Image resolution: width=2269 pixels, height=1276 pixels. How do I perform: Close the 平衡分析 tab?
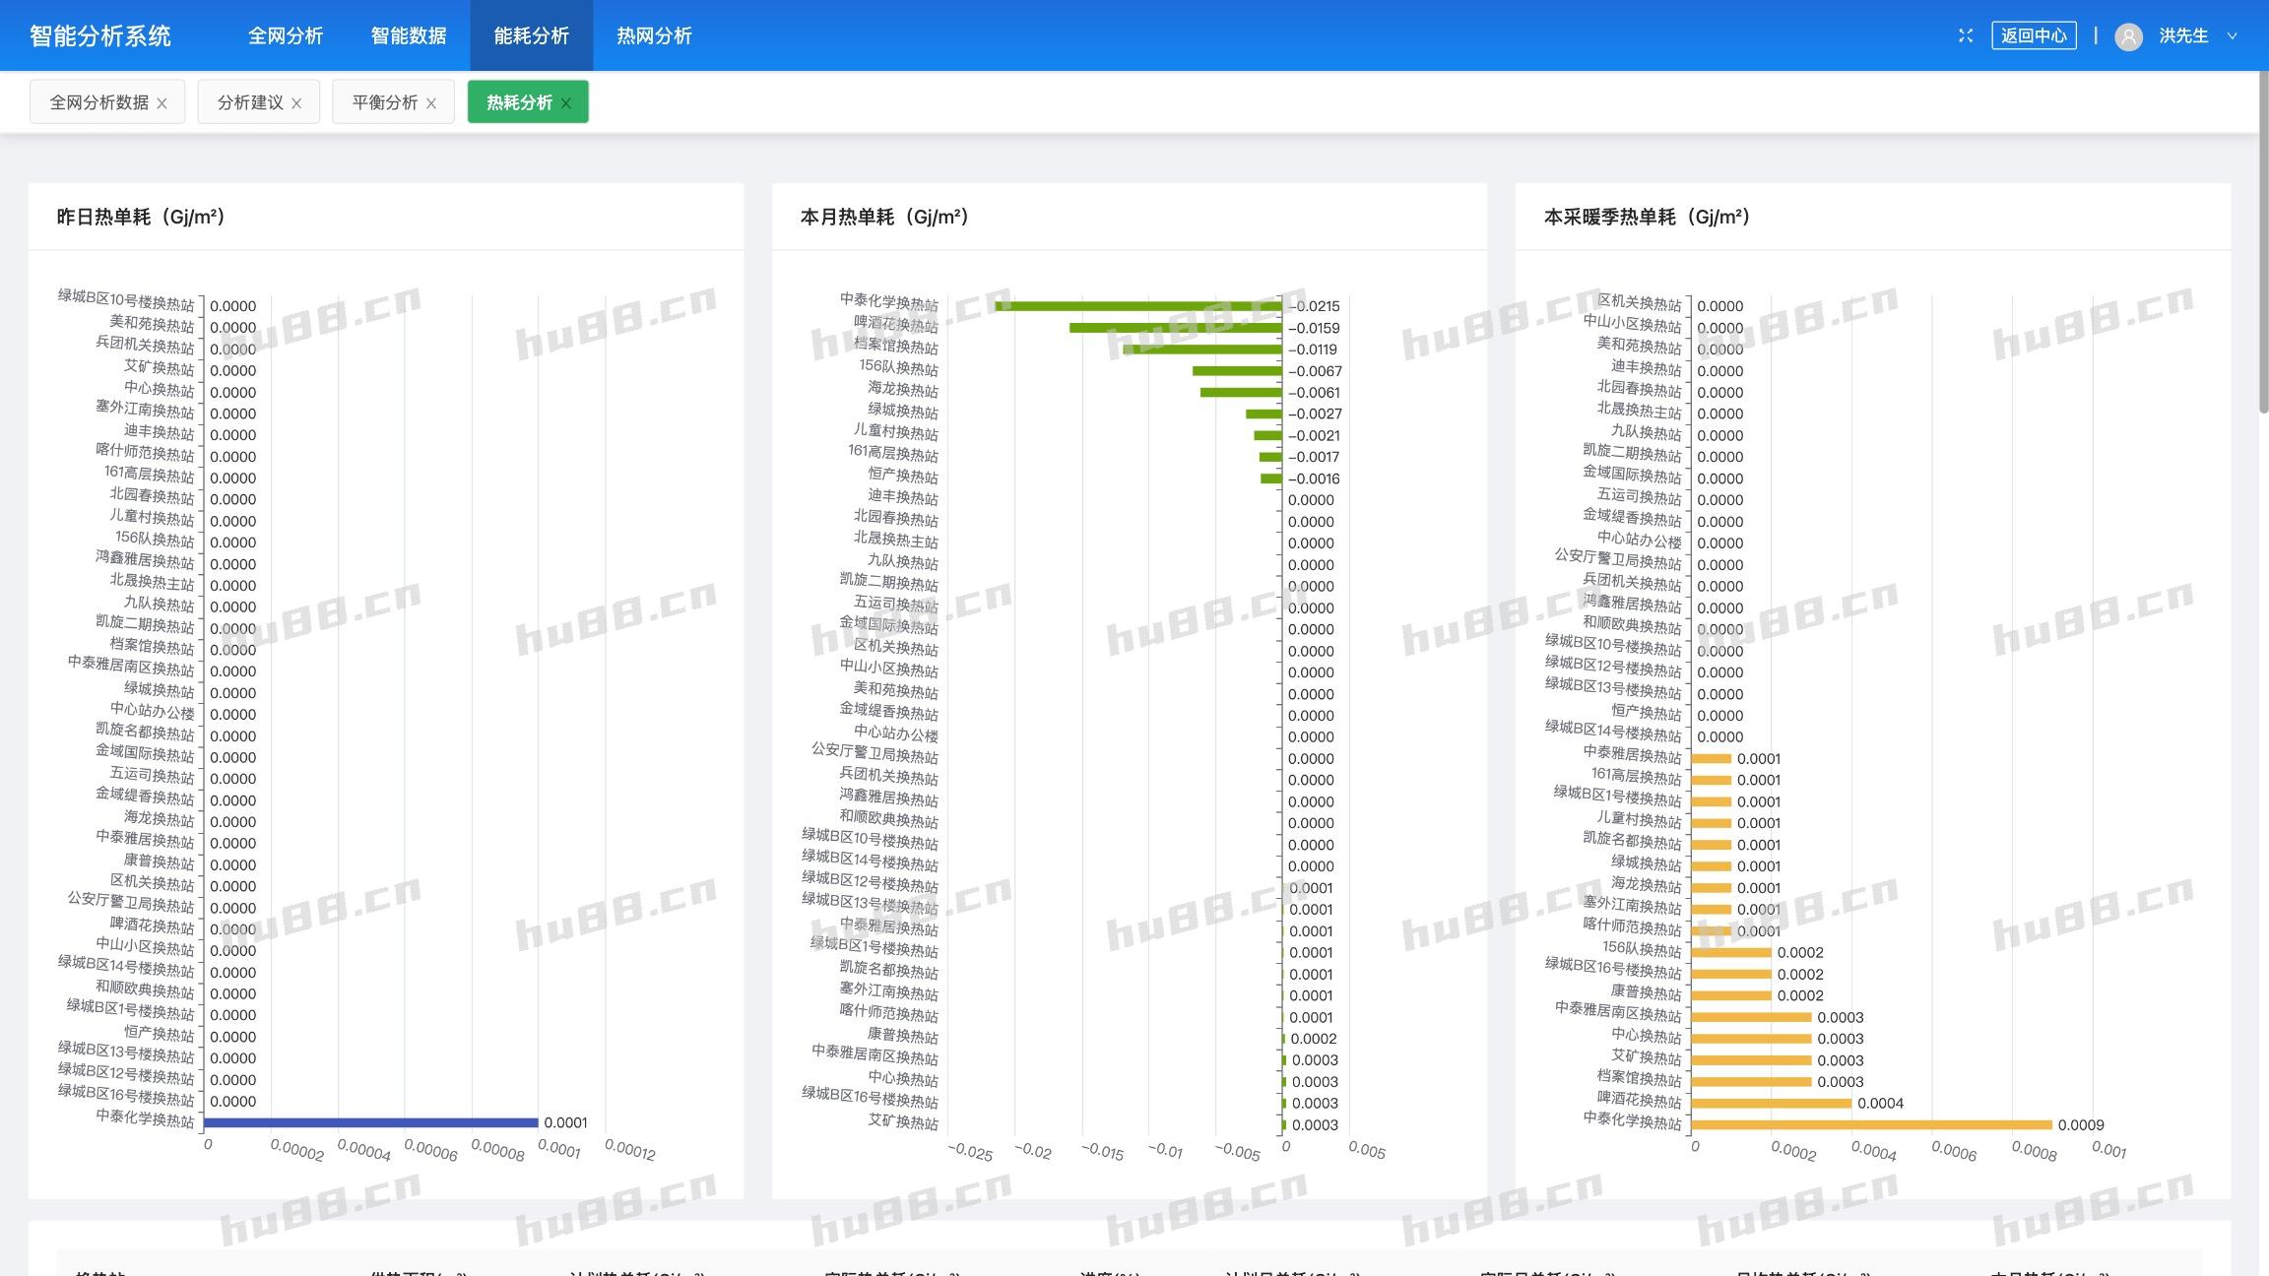pyautogui.click(x=431, y=103)
